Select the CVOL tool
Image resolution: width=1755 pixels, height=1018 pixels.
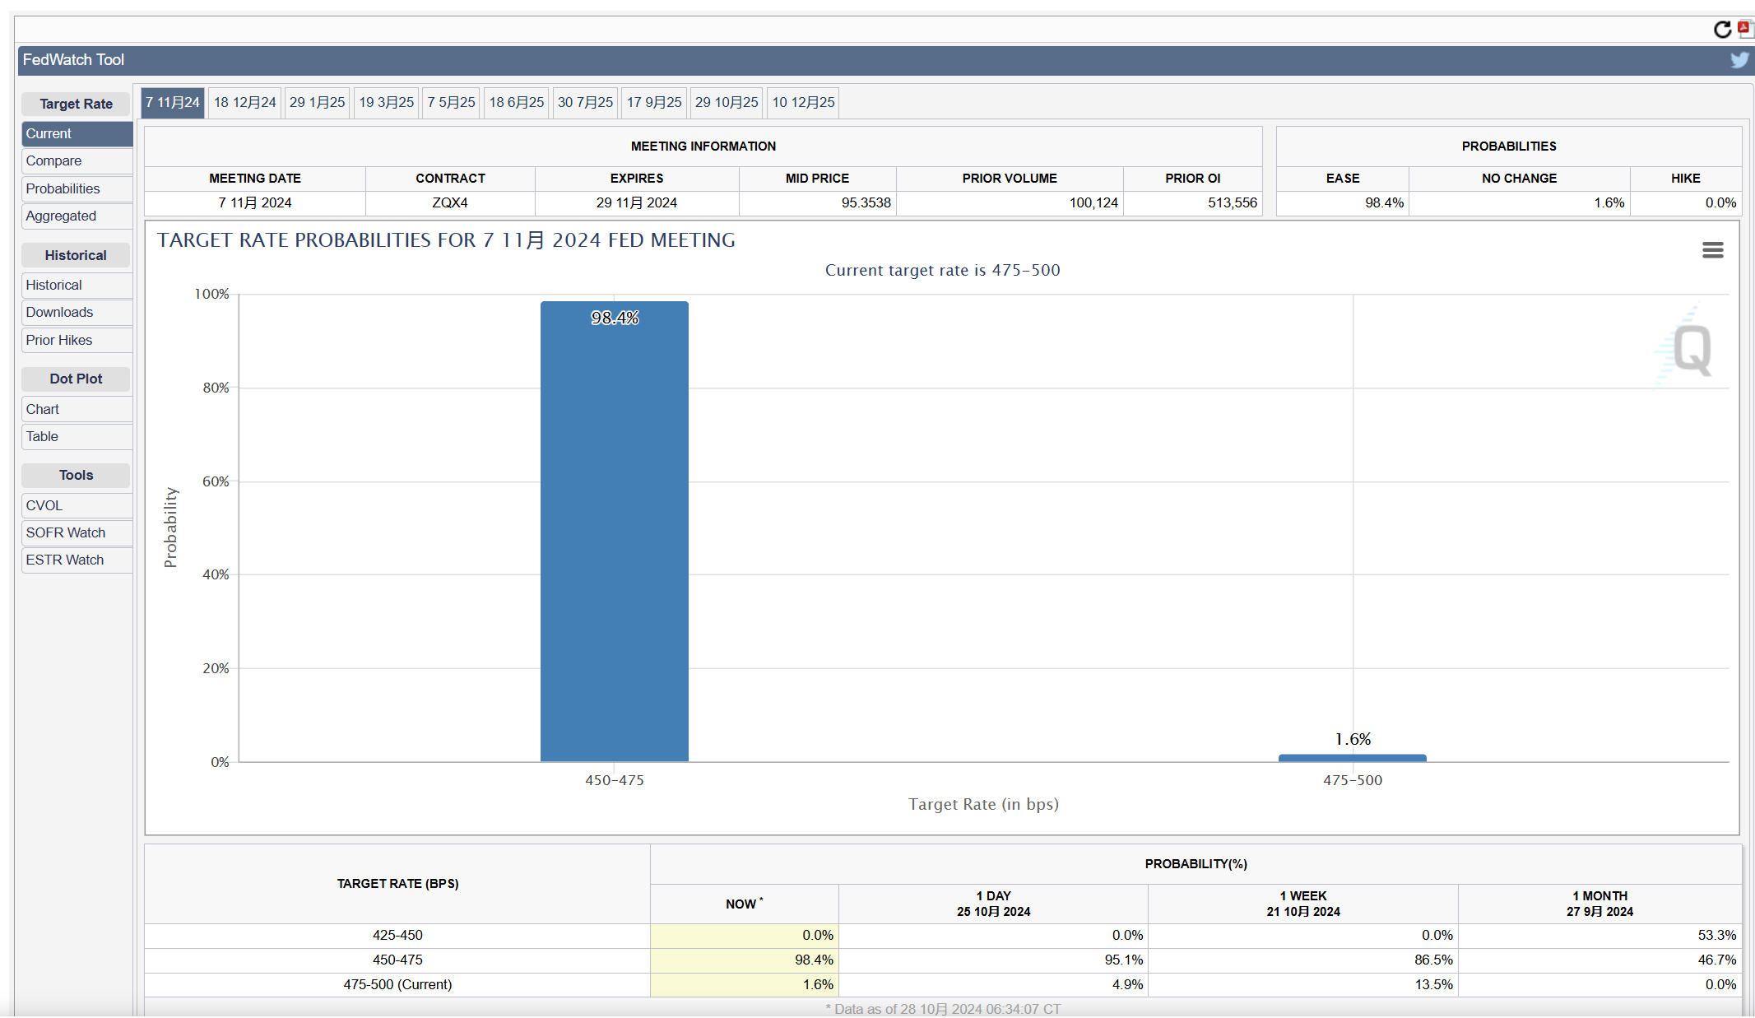click(x=46, y=505)
